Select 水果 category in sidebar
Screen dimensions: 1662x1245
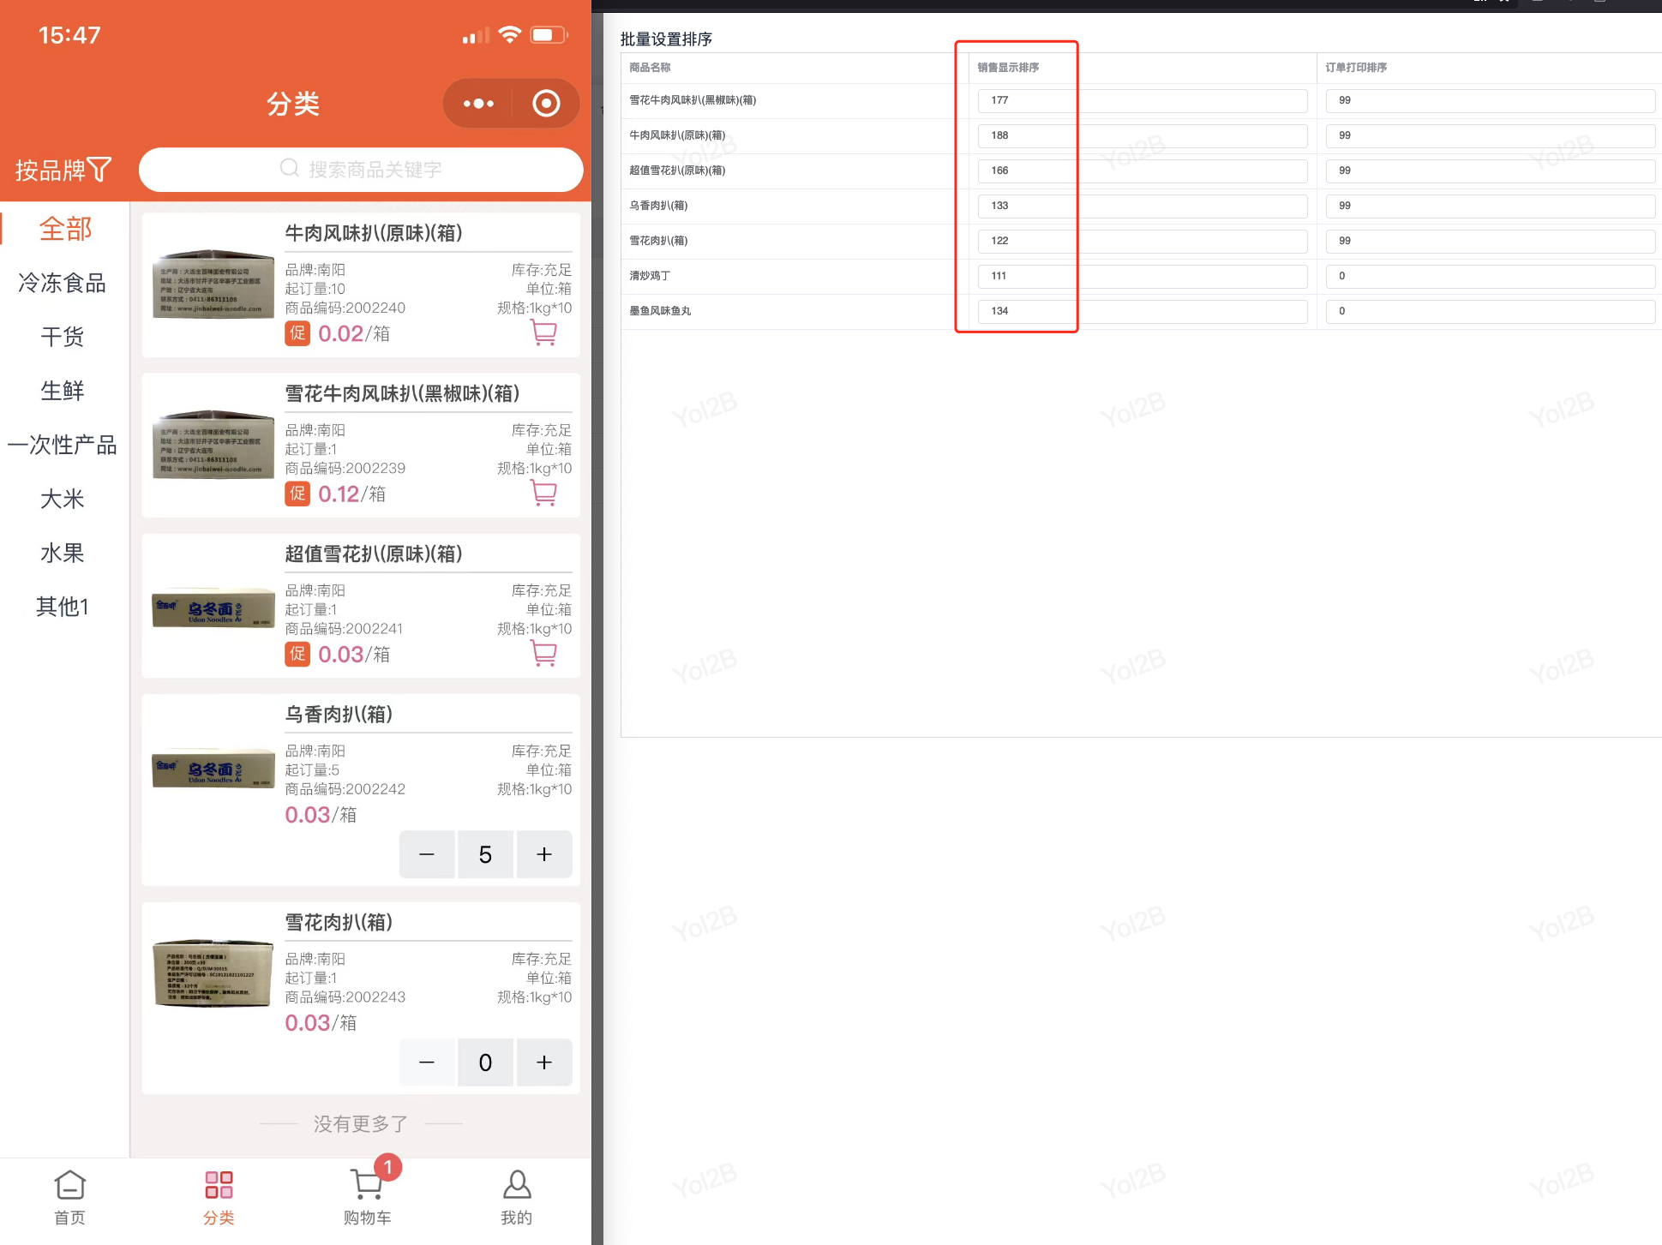(x=63, y=553)
